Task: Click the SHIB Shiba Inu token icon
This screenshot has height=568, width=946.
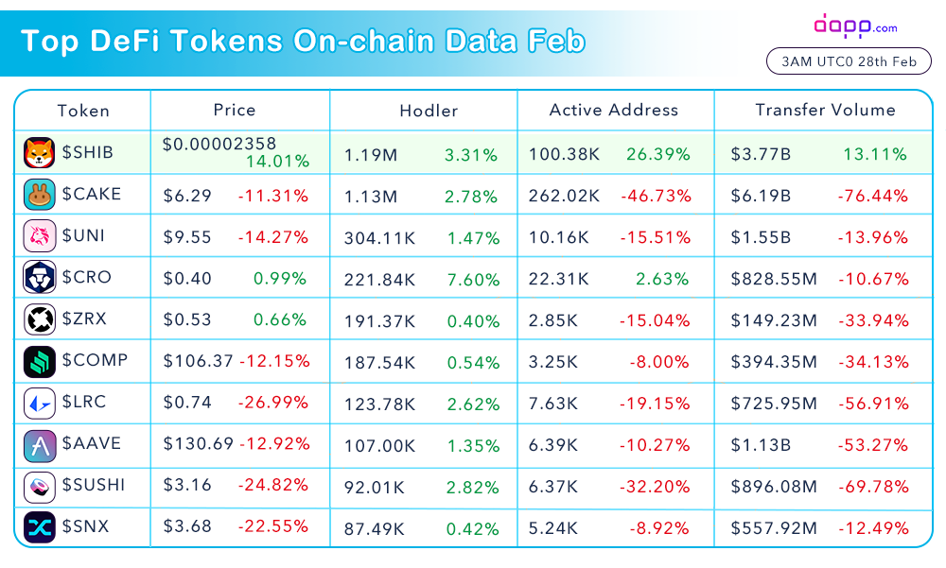Action: 39,152
